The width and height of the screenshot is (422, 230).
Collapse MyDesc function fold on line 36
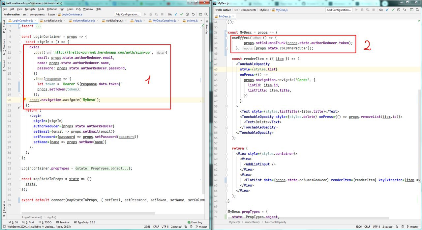[x=226, y=33]
